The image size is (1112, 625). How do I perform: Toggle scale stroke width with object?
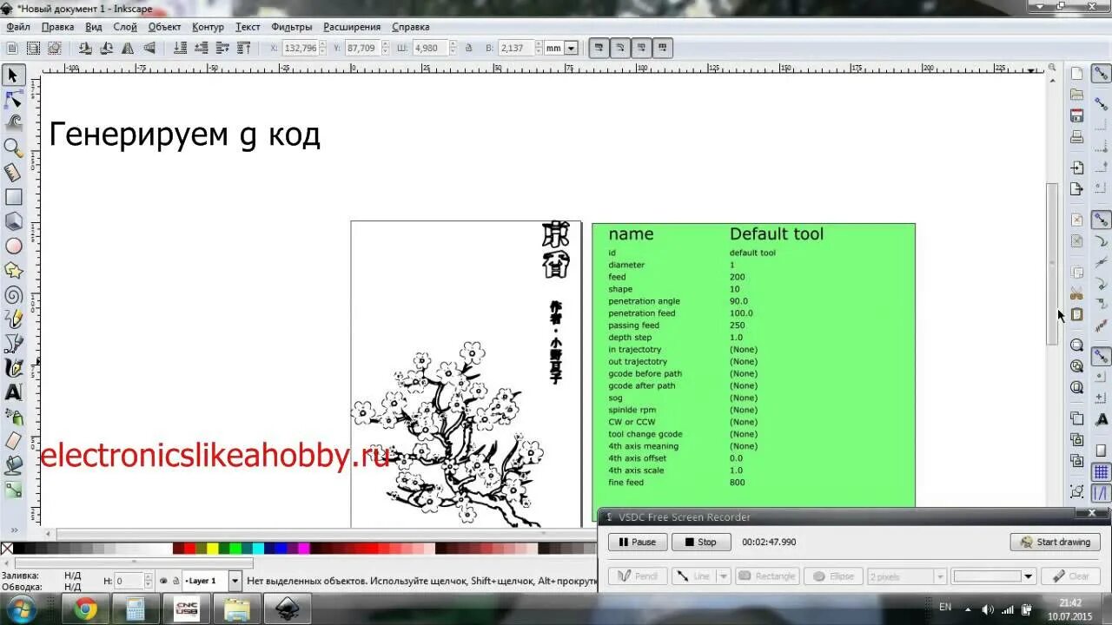[599, 49]
